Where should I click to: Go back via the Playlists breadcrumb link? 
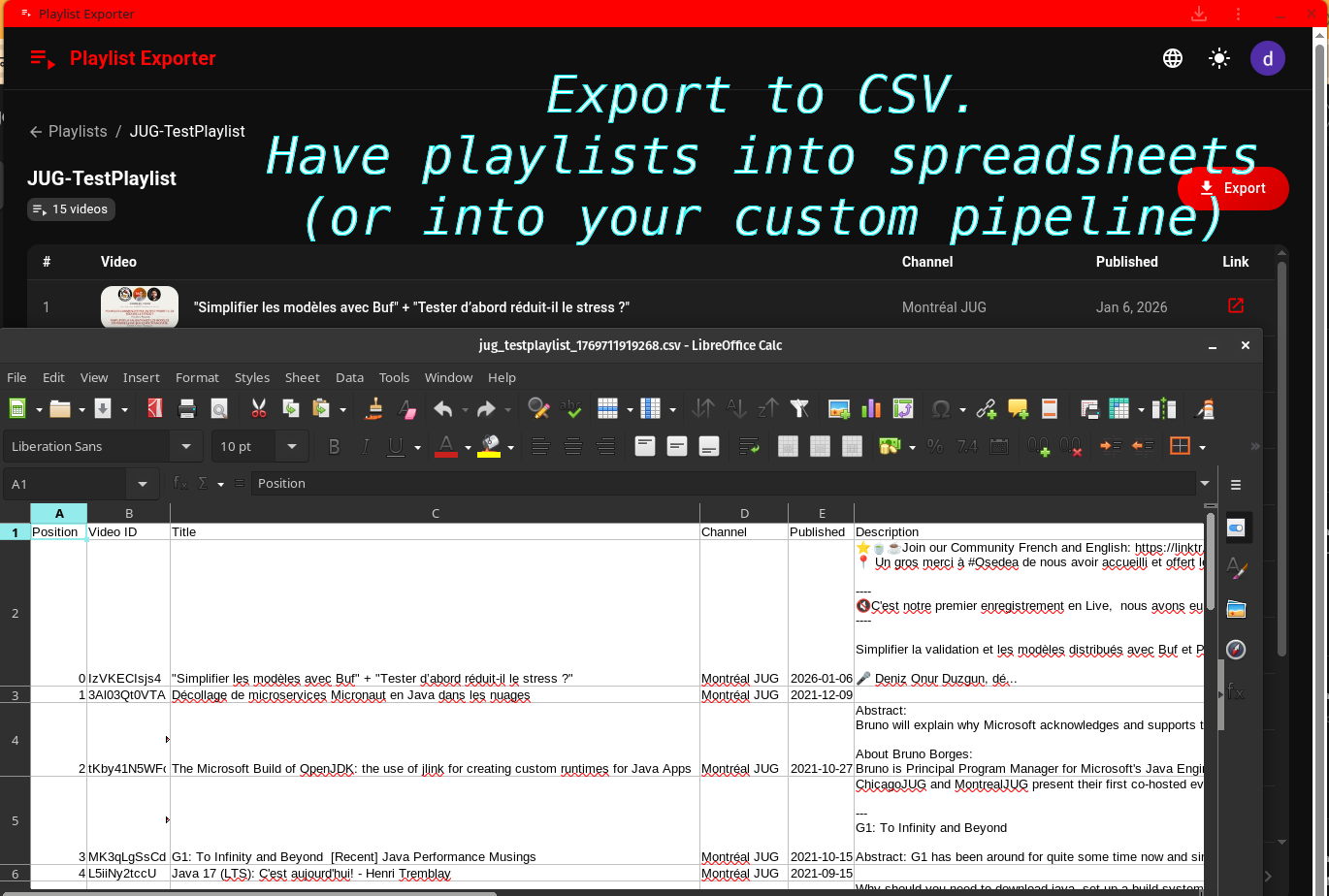(77, 131)
